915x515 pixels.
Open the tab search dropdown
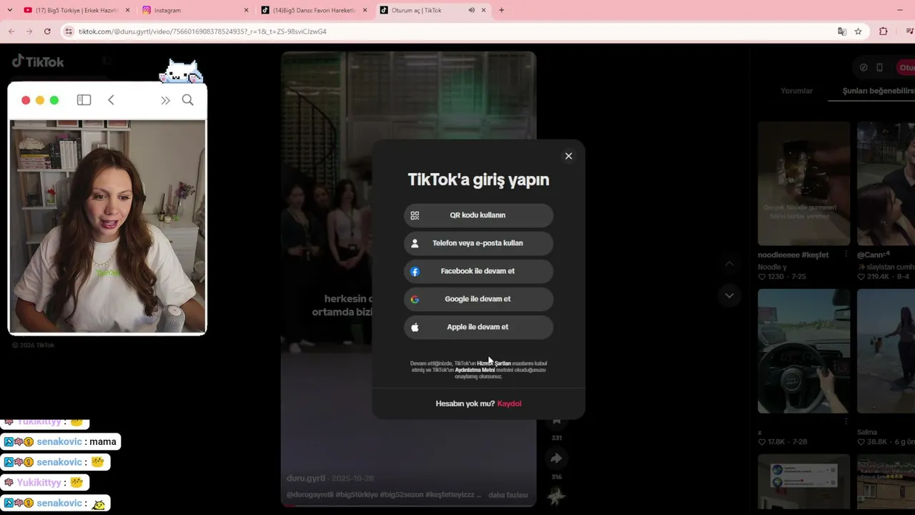[x=9, y=10]
